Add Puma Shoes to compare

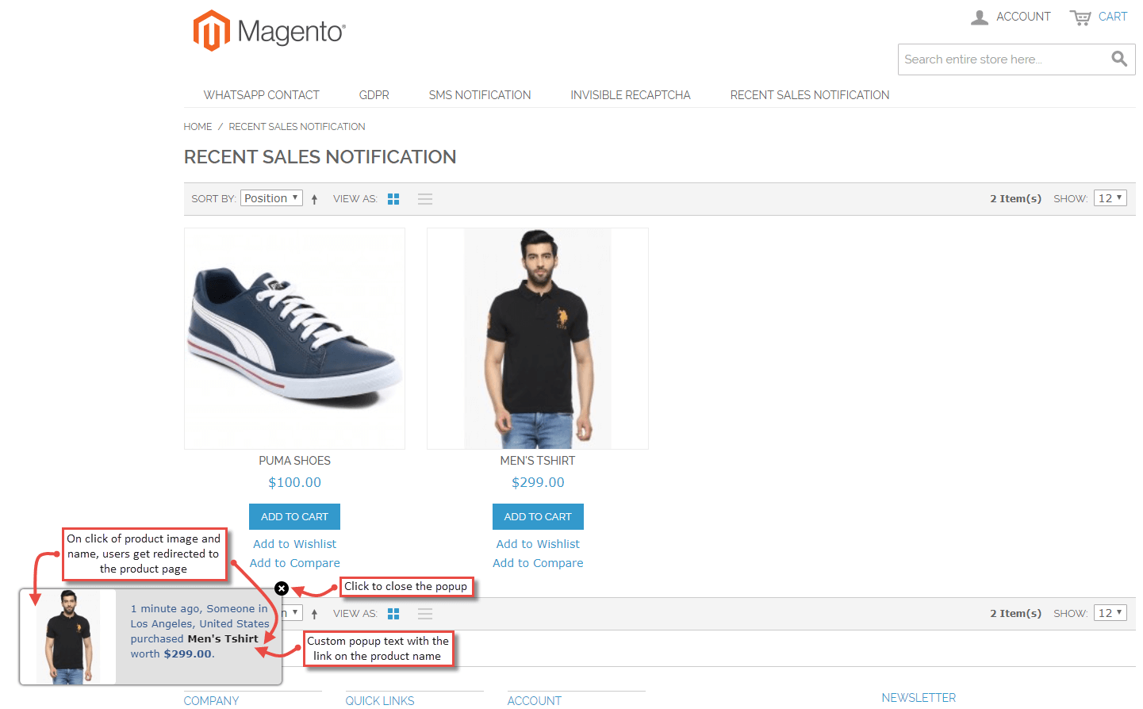295,563
